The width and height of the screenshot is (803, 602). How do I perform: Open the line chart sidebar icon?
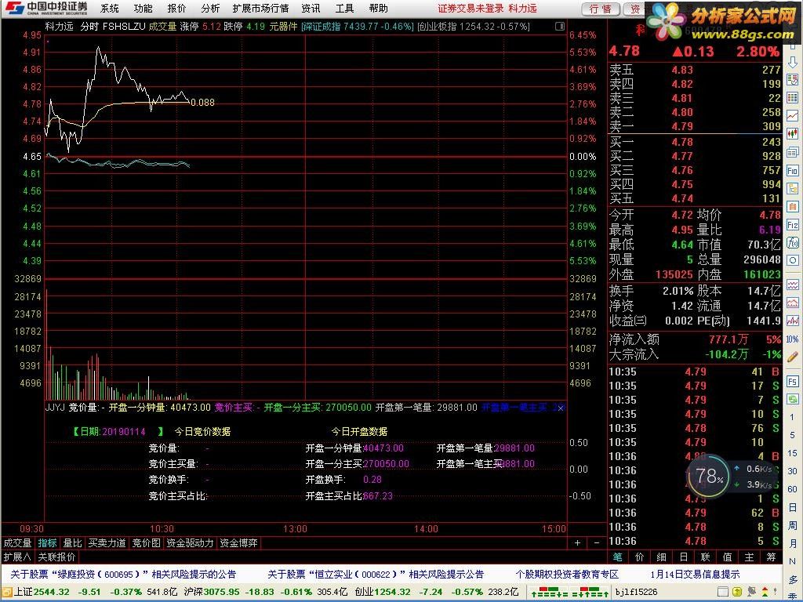(792, 116)
